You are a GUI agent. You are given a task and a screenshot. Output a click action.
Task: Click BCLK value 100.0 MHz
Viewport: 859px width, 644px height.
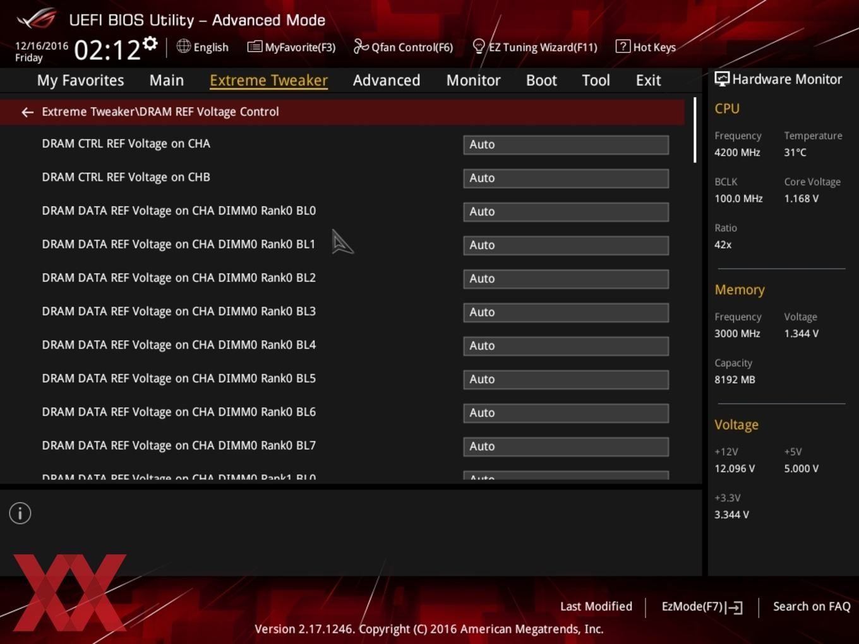738,198
